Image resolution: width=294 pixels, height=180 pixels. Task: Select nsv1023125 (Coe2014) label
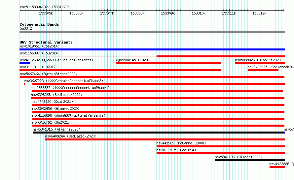(176, 150)
